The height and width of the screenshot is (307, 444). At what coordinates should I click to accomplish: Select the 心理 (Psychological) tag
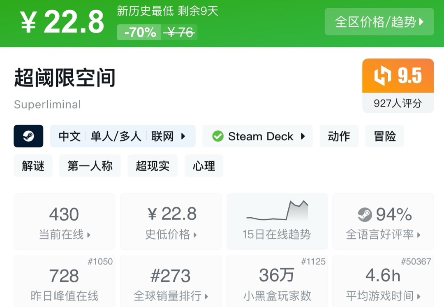click(x=204, y=166)
